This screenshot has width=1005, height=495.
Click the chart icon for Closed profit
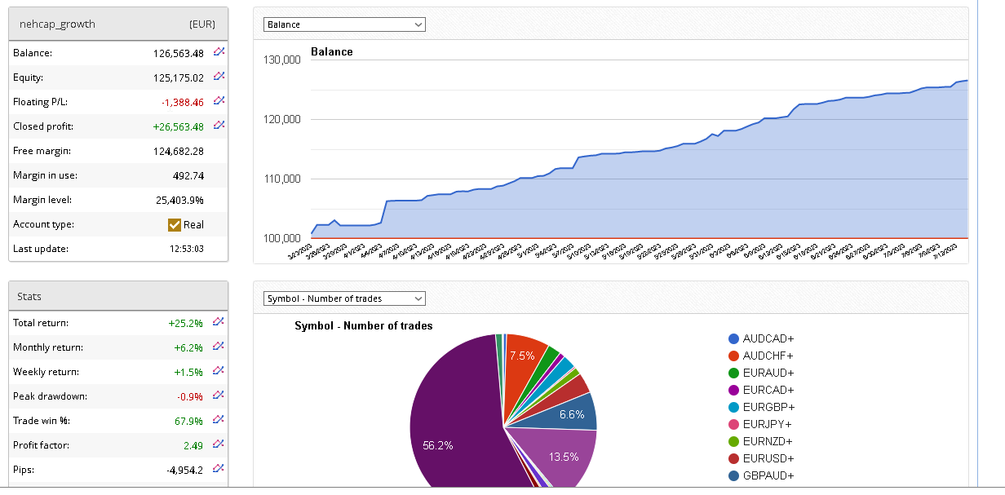point(219,126)
